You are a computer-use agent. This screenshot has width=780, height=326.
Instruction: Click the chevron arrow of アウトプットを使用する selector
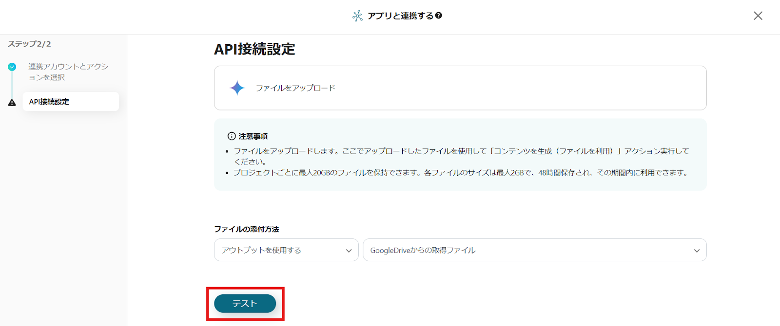coord(349,251)
